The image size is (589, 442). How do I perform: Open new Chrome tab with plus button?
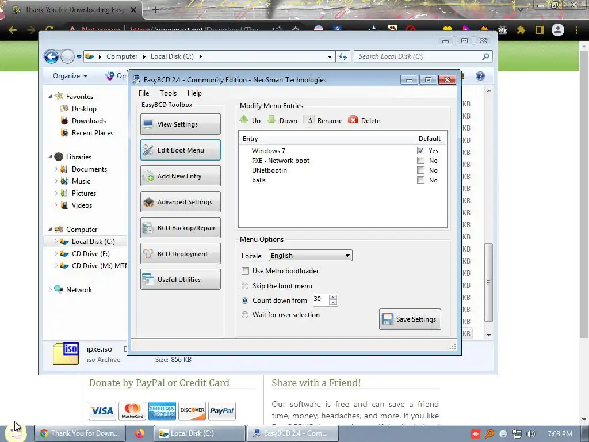155,10
